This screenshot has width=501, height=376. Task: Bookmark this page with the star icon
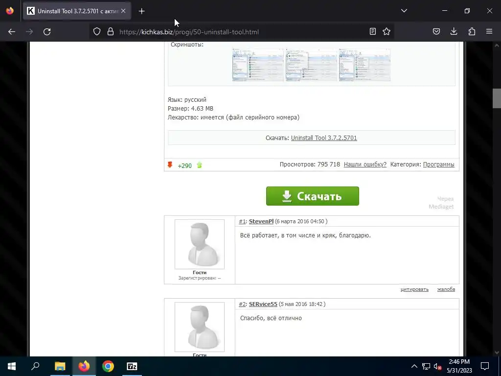387,31
